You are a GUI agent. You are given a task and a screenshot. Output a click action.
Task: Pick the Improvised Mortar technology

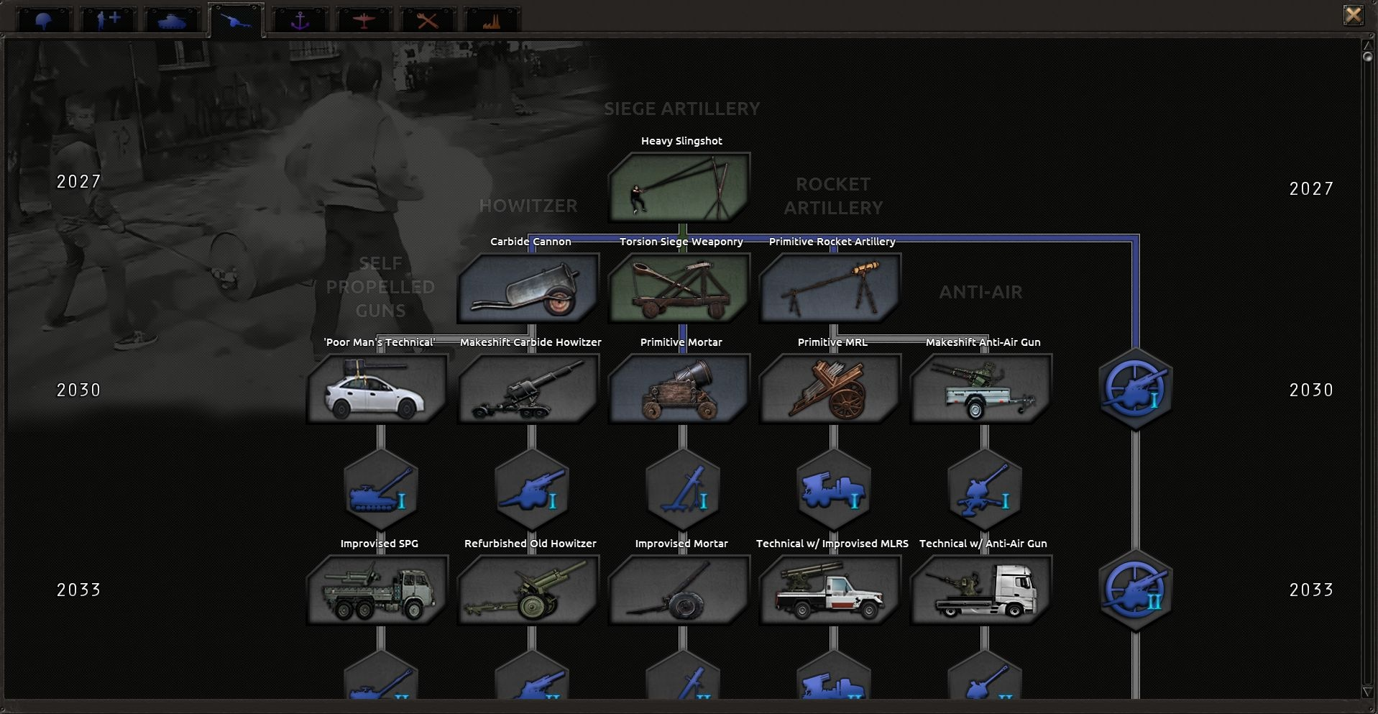pyautogui.click(x=679, y=590)
